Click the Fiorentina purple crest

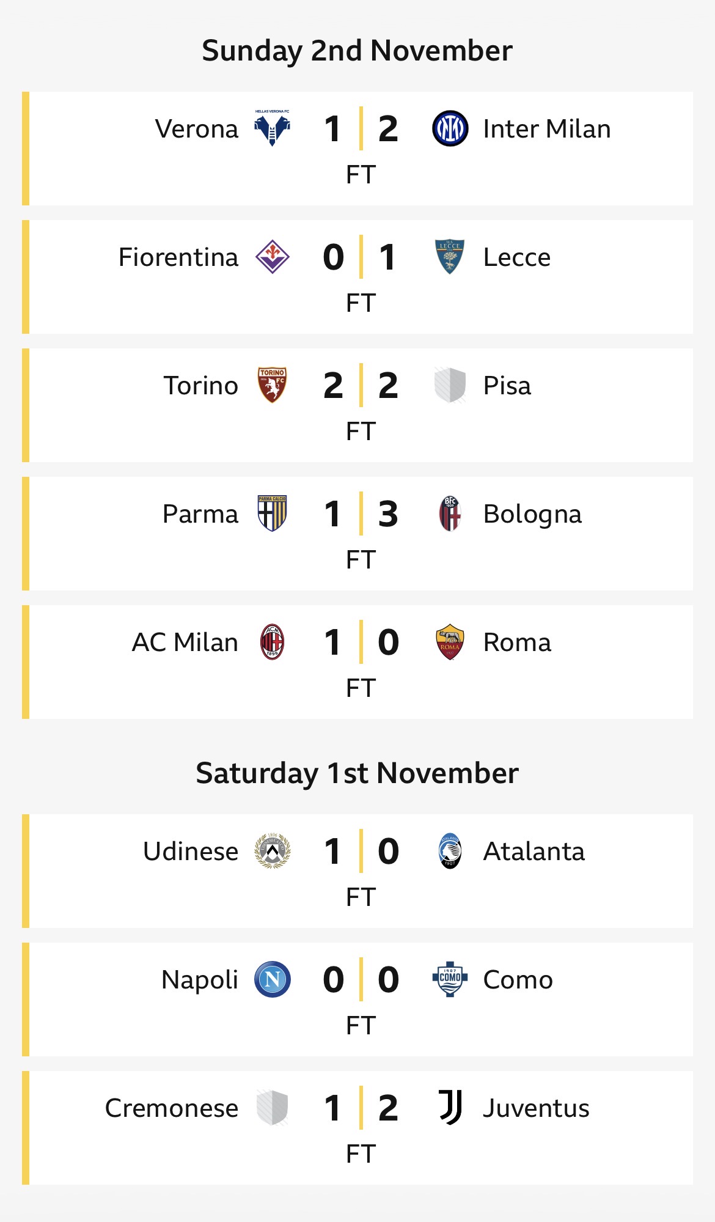(x=272, y=257)
